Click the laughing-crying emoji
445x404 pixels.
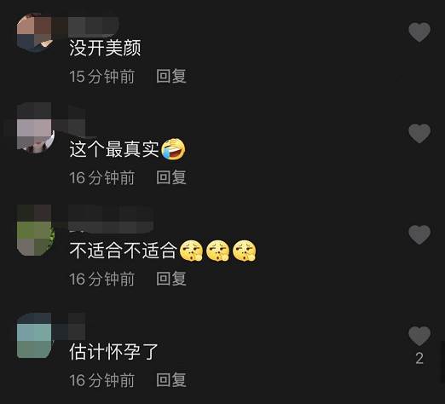[173, 149]
